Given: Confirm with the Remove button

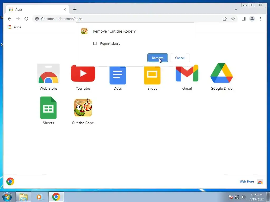Looking at the screenshot, I should [158, 58].
